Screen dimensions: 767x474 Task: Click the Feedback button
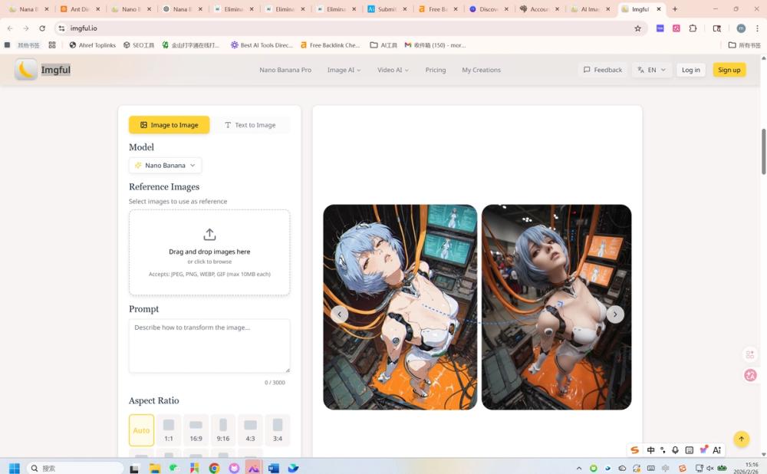pyautogui.click(x=603, y=70)
